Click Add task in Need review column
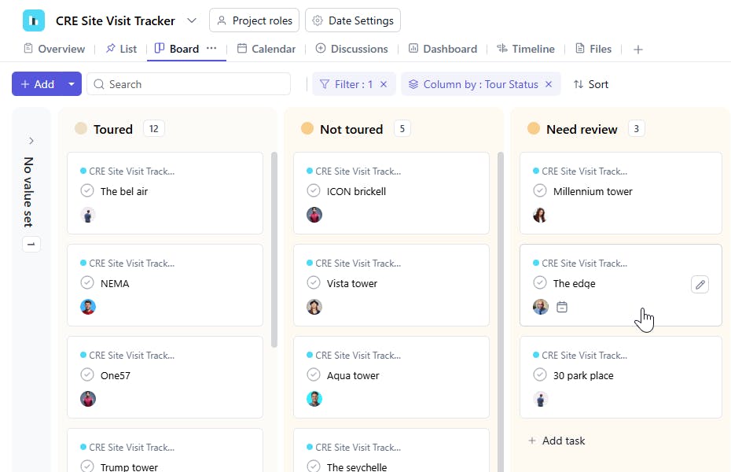Viewport: 731px width, 472px height. click(x=557, y=441)
